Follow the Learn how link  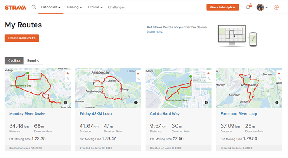(154, 32)
